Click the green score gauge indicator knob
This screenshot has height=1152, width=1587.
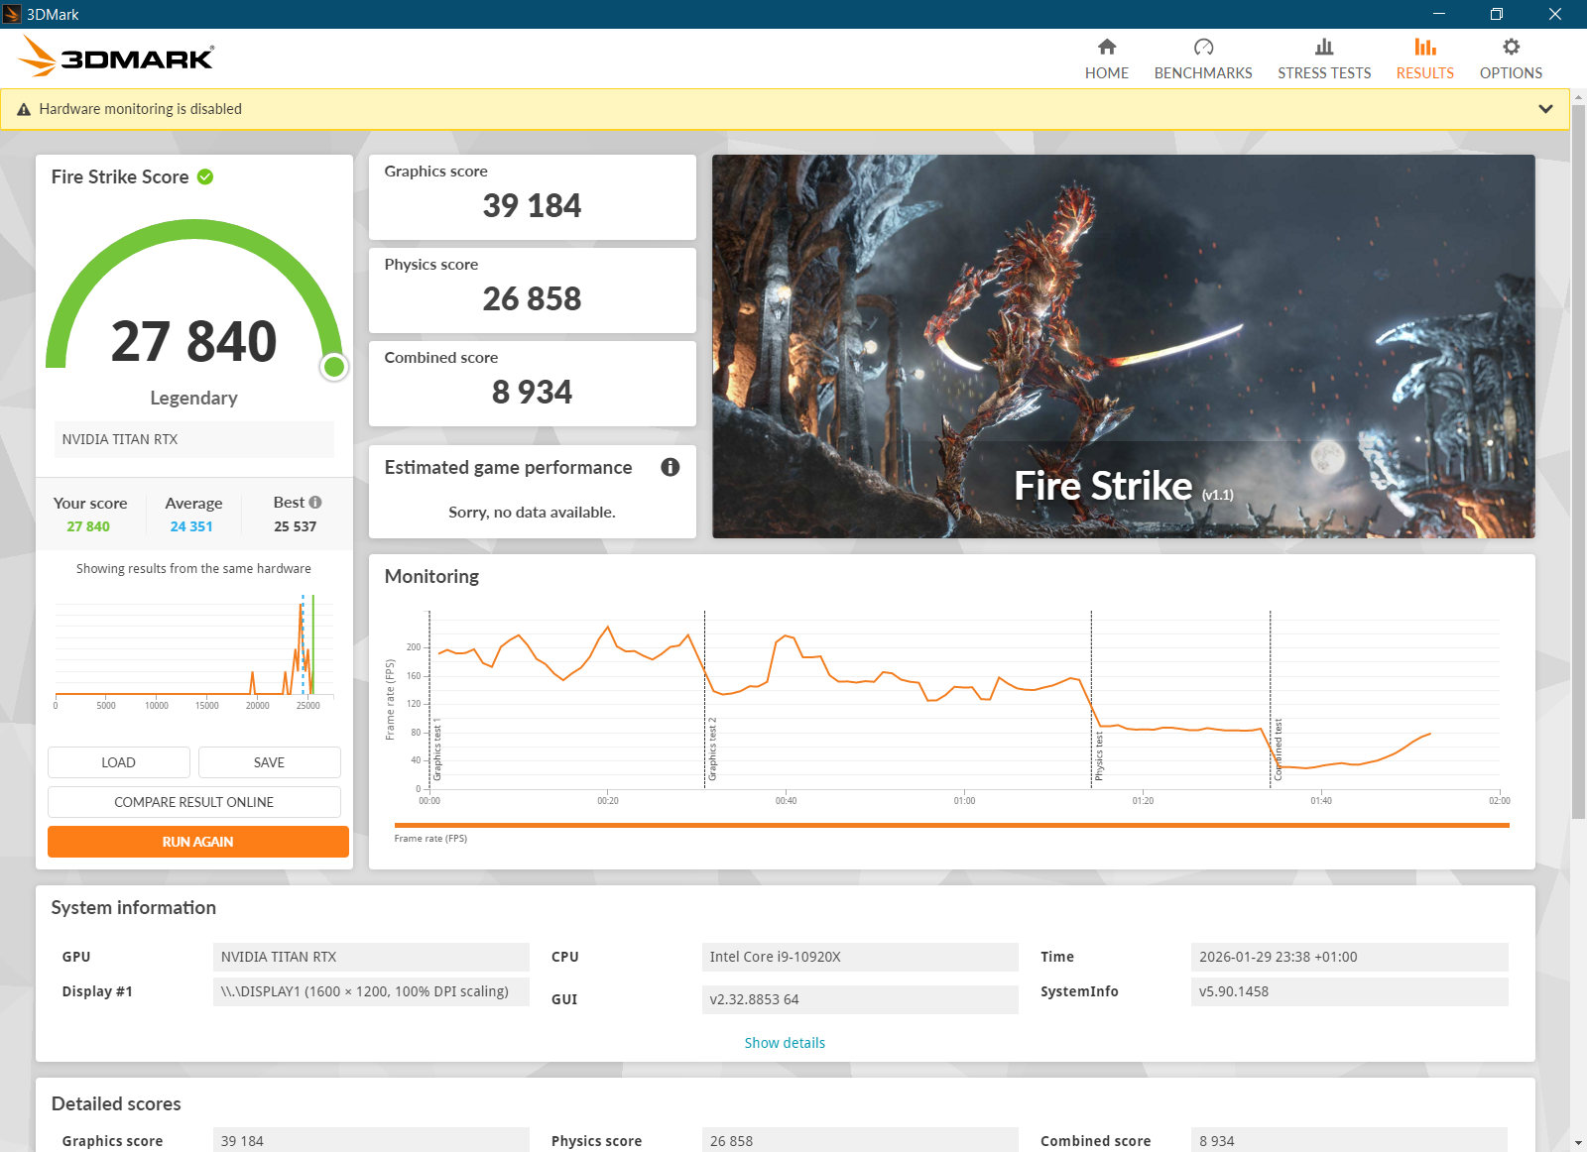coord(334,367)
